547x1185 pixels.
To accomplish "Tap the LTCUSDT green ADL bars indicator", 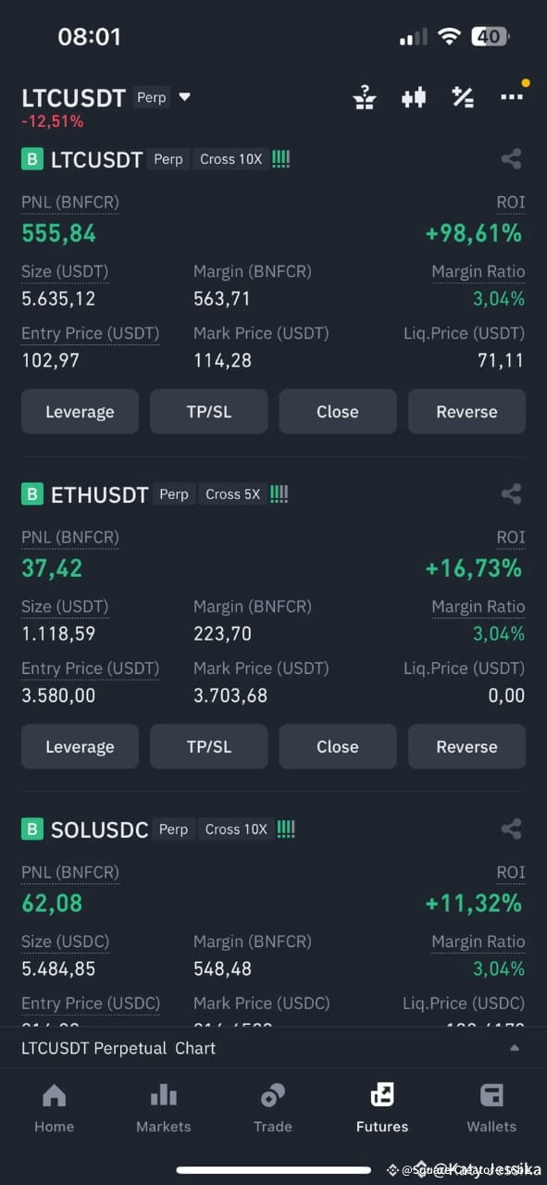I will tap(280, 159).
